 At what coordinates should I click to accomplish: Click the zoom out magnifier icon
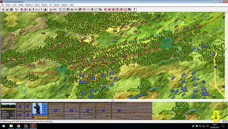(x=64, y=10)
